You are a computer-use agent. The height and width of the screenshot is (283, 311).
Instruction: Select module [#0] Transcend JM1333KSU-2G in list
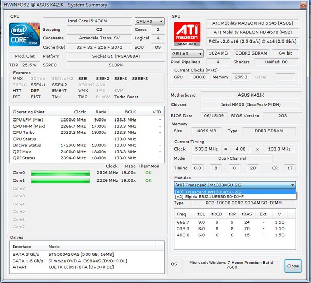pyautogui.click(x=235, y=192)
